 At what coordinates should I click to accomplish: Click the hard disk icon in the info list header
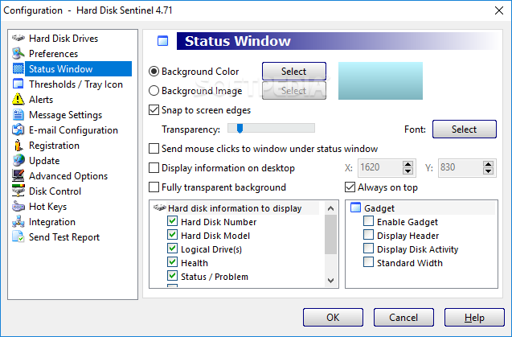160,208
